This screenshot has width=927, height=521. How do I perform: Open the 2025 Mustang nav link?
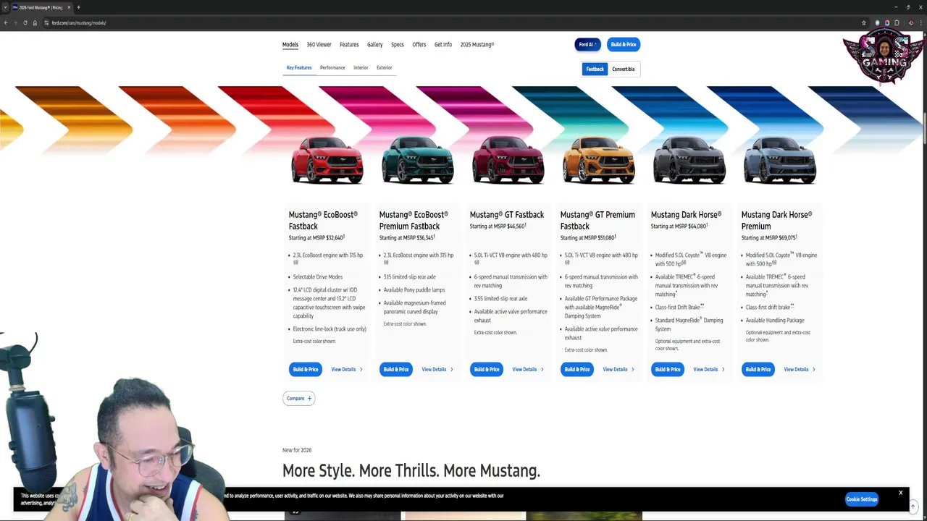tap(477, 45)
